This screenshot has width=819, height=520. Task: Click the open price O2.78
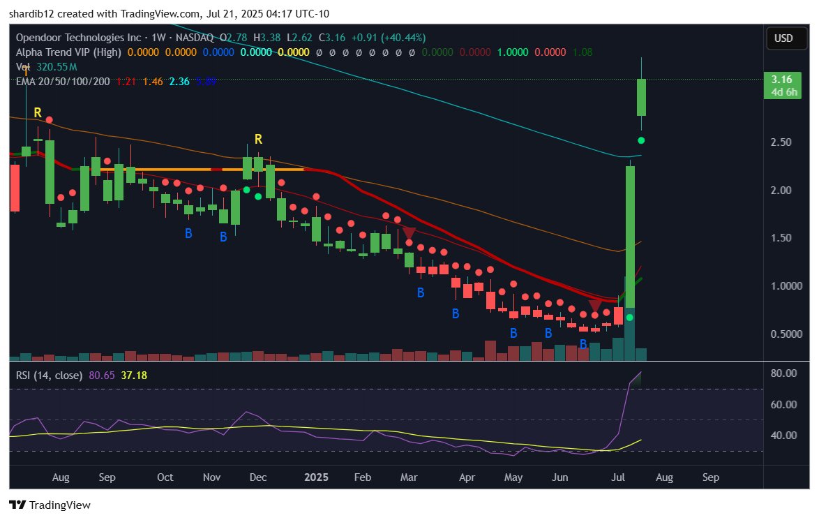click(x=234, y=38)
